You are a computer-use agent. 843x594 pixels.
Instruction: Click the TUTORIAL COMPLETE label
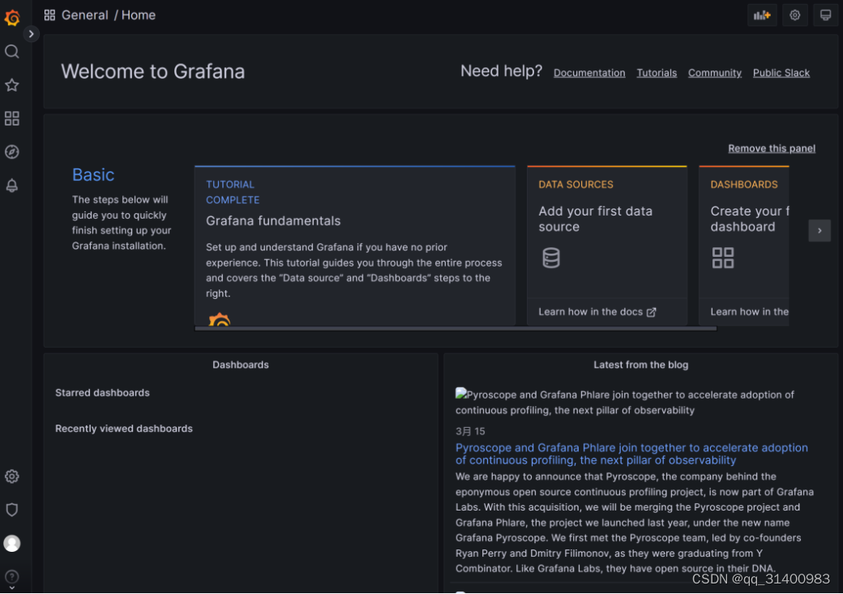[233, 192]
